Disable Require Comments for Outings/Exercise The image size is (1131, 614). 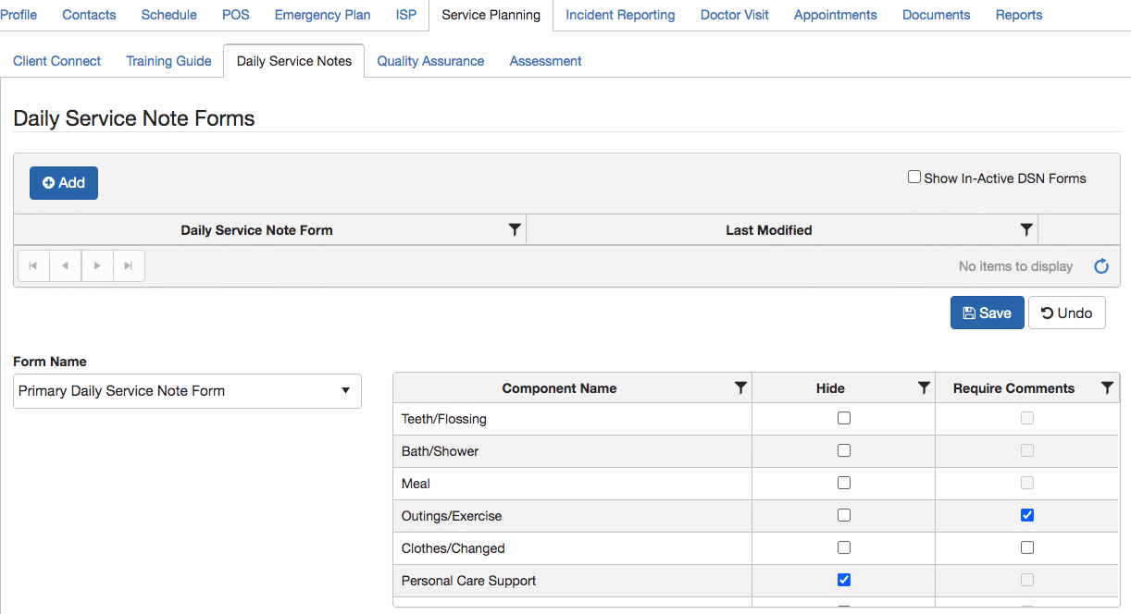pos(1027,514)
